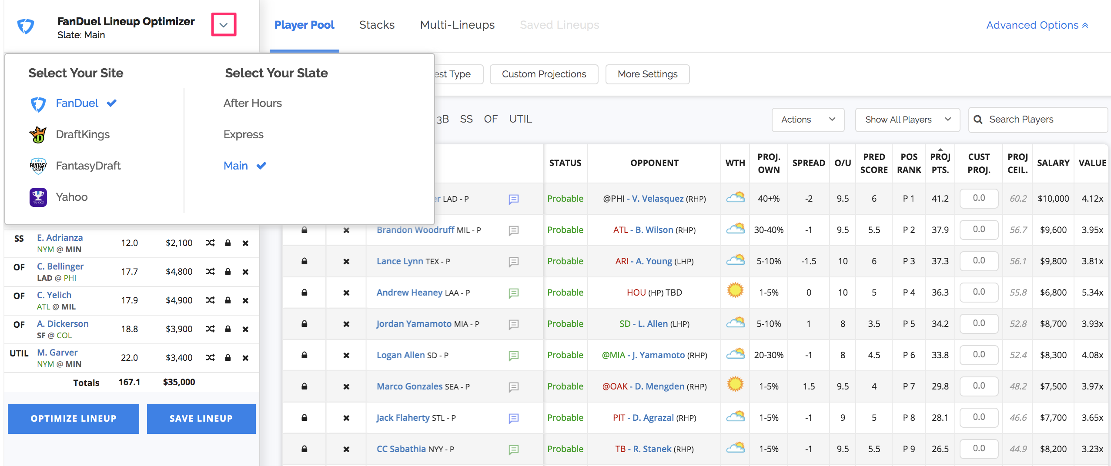1111x466 pixels.
Task: Open V. Velasquez opponent link
Action: coord(658,199)
